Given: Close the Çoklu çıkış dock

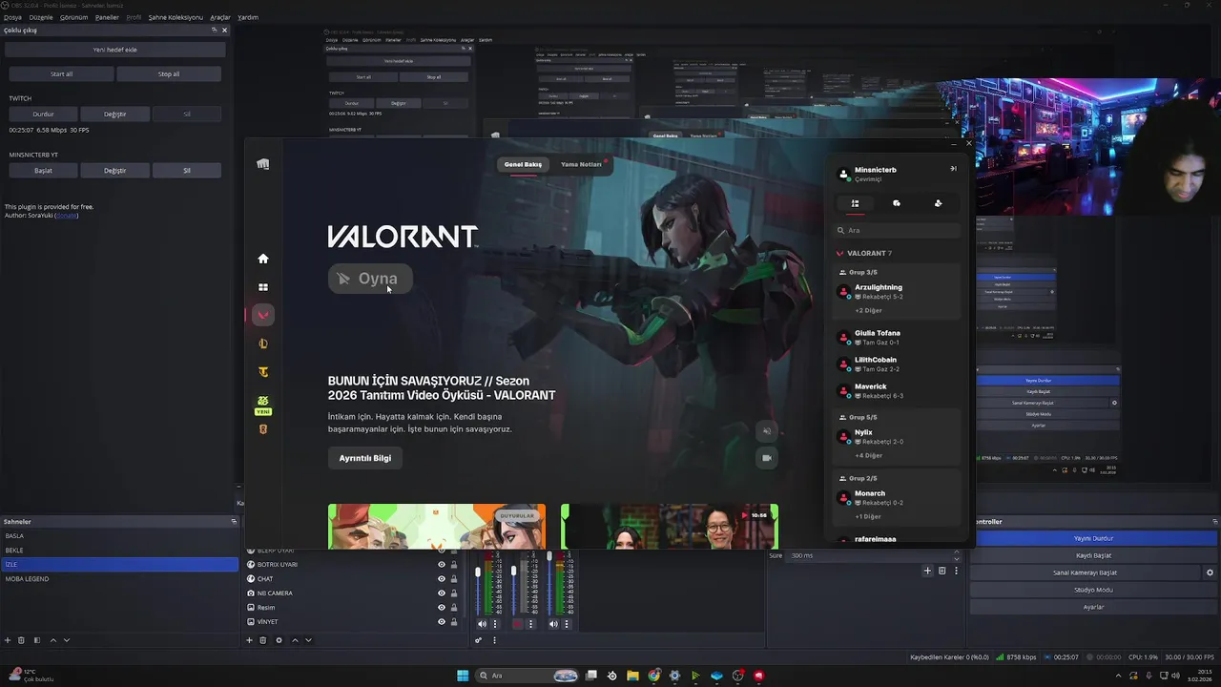Looking at the screenshot, I should pos(224,30).
